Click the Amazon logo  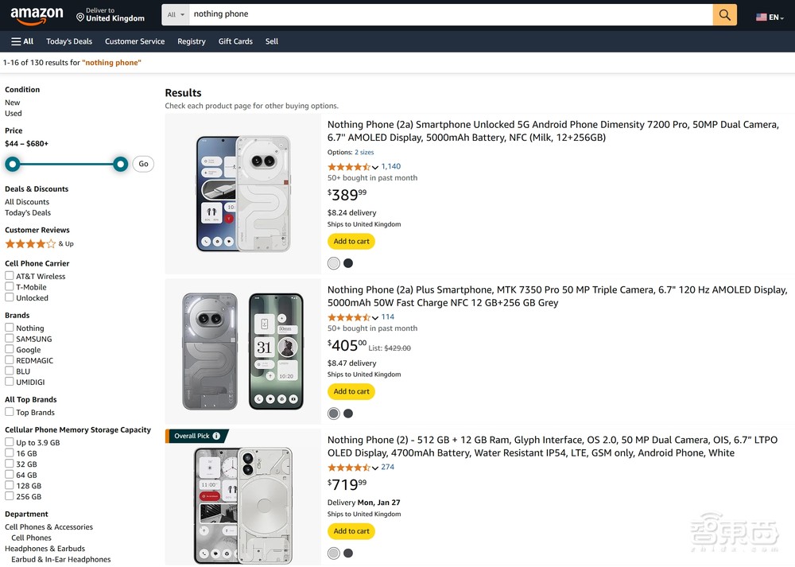37,15
